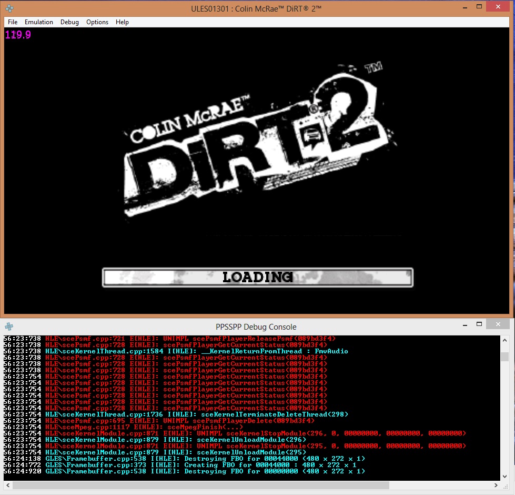Click the console's scroll up arrow
This screenshot has width=515, height=495.
(x=504, y=340)
